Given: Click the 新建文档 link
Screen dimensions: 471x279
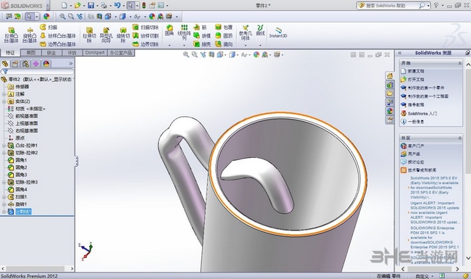Looking at the screenshot, I should (416, 71).
